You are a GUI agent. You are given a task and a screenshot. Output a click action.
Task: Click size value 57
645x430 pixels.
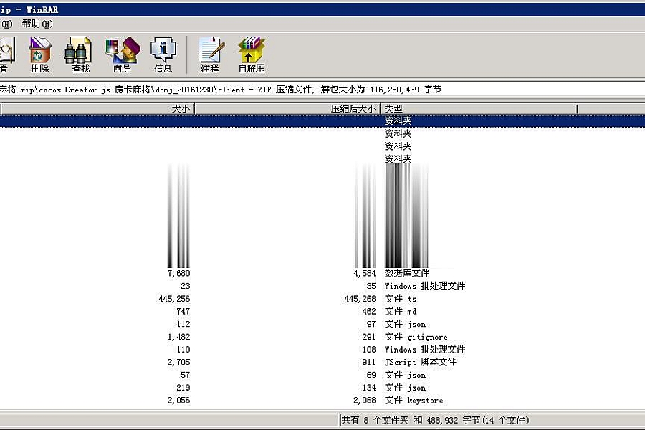point(185,376)
